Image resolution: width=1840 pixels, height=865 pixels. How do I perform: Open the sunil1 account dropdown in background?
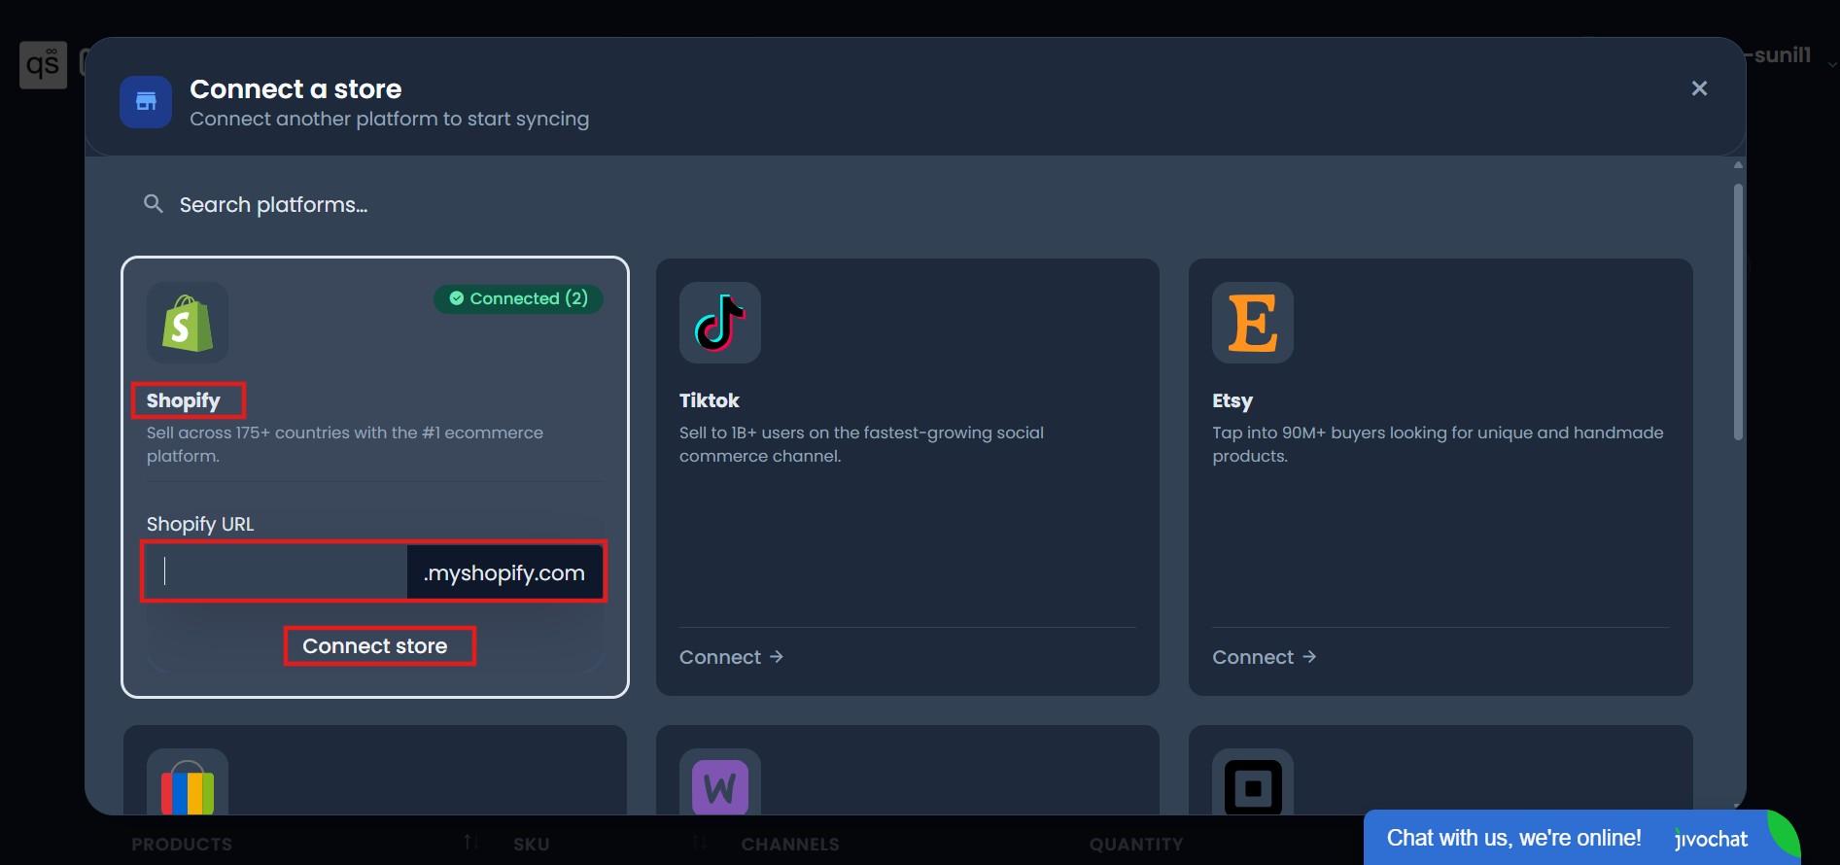[1790, 56]
